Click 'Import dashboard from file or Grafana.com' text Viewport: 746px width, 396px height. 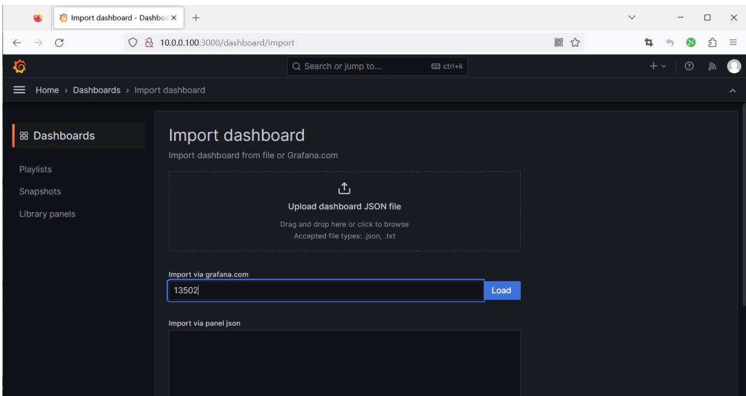[x=253, y=155]
